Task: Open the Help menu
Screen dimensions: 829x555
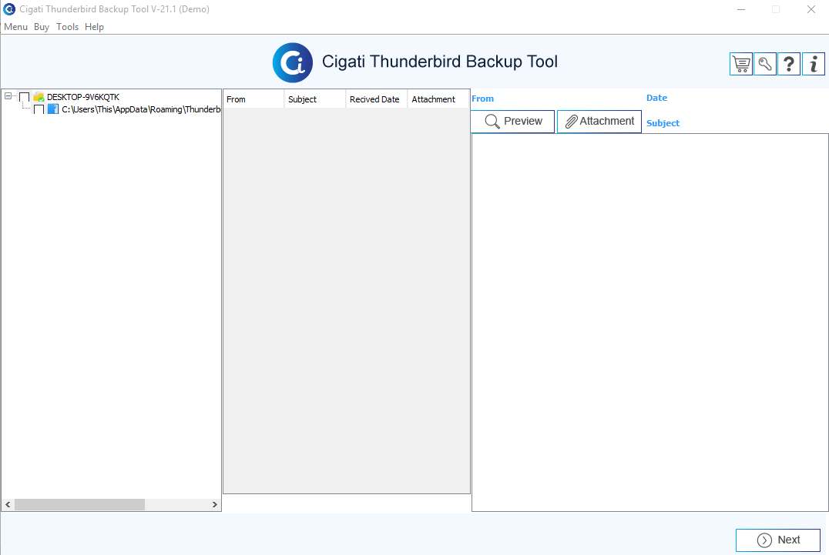Action: coord(94,27)
